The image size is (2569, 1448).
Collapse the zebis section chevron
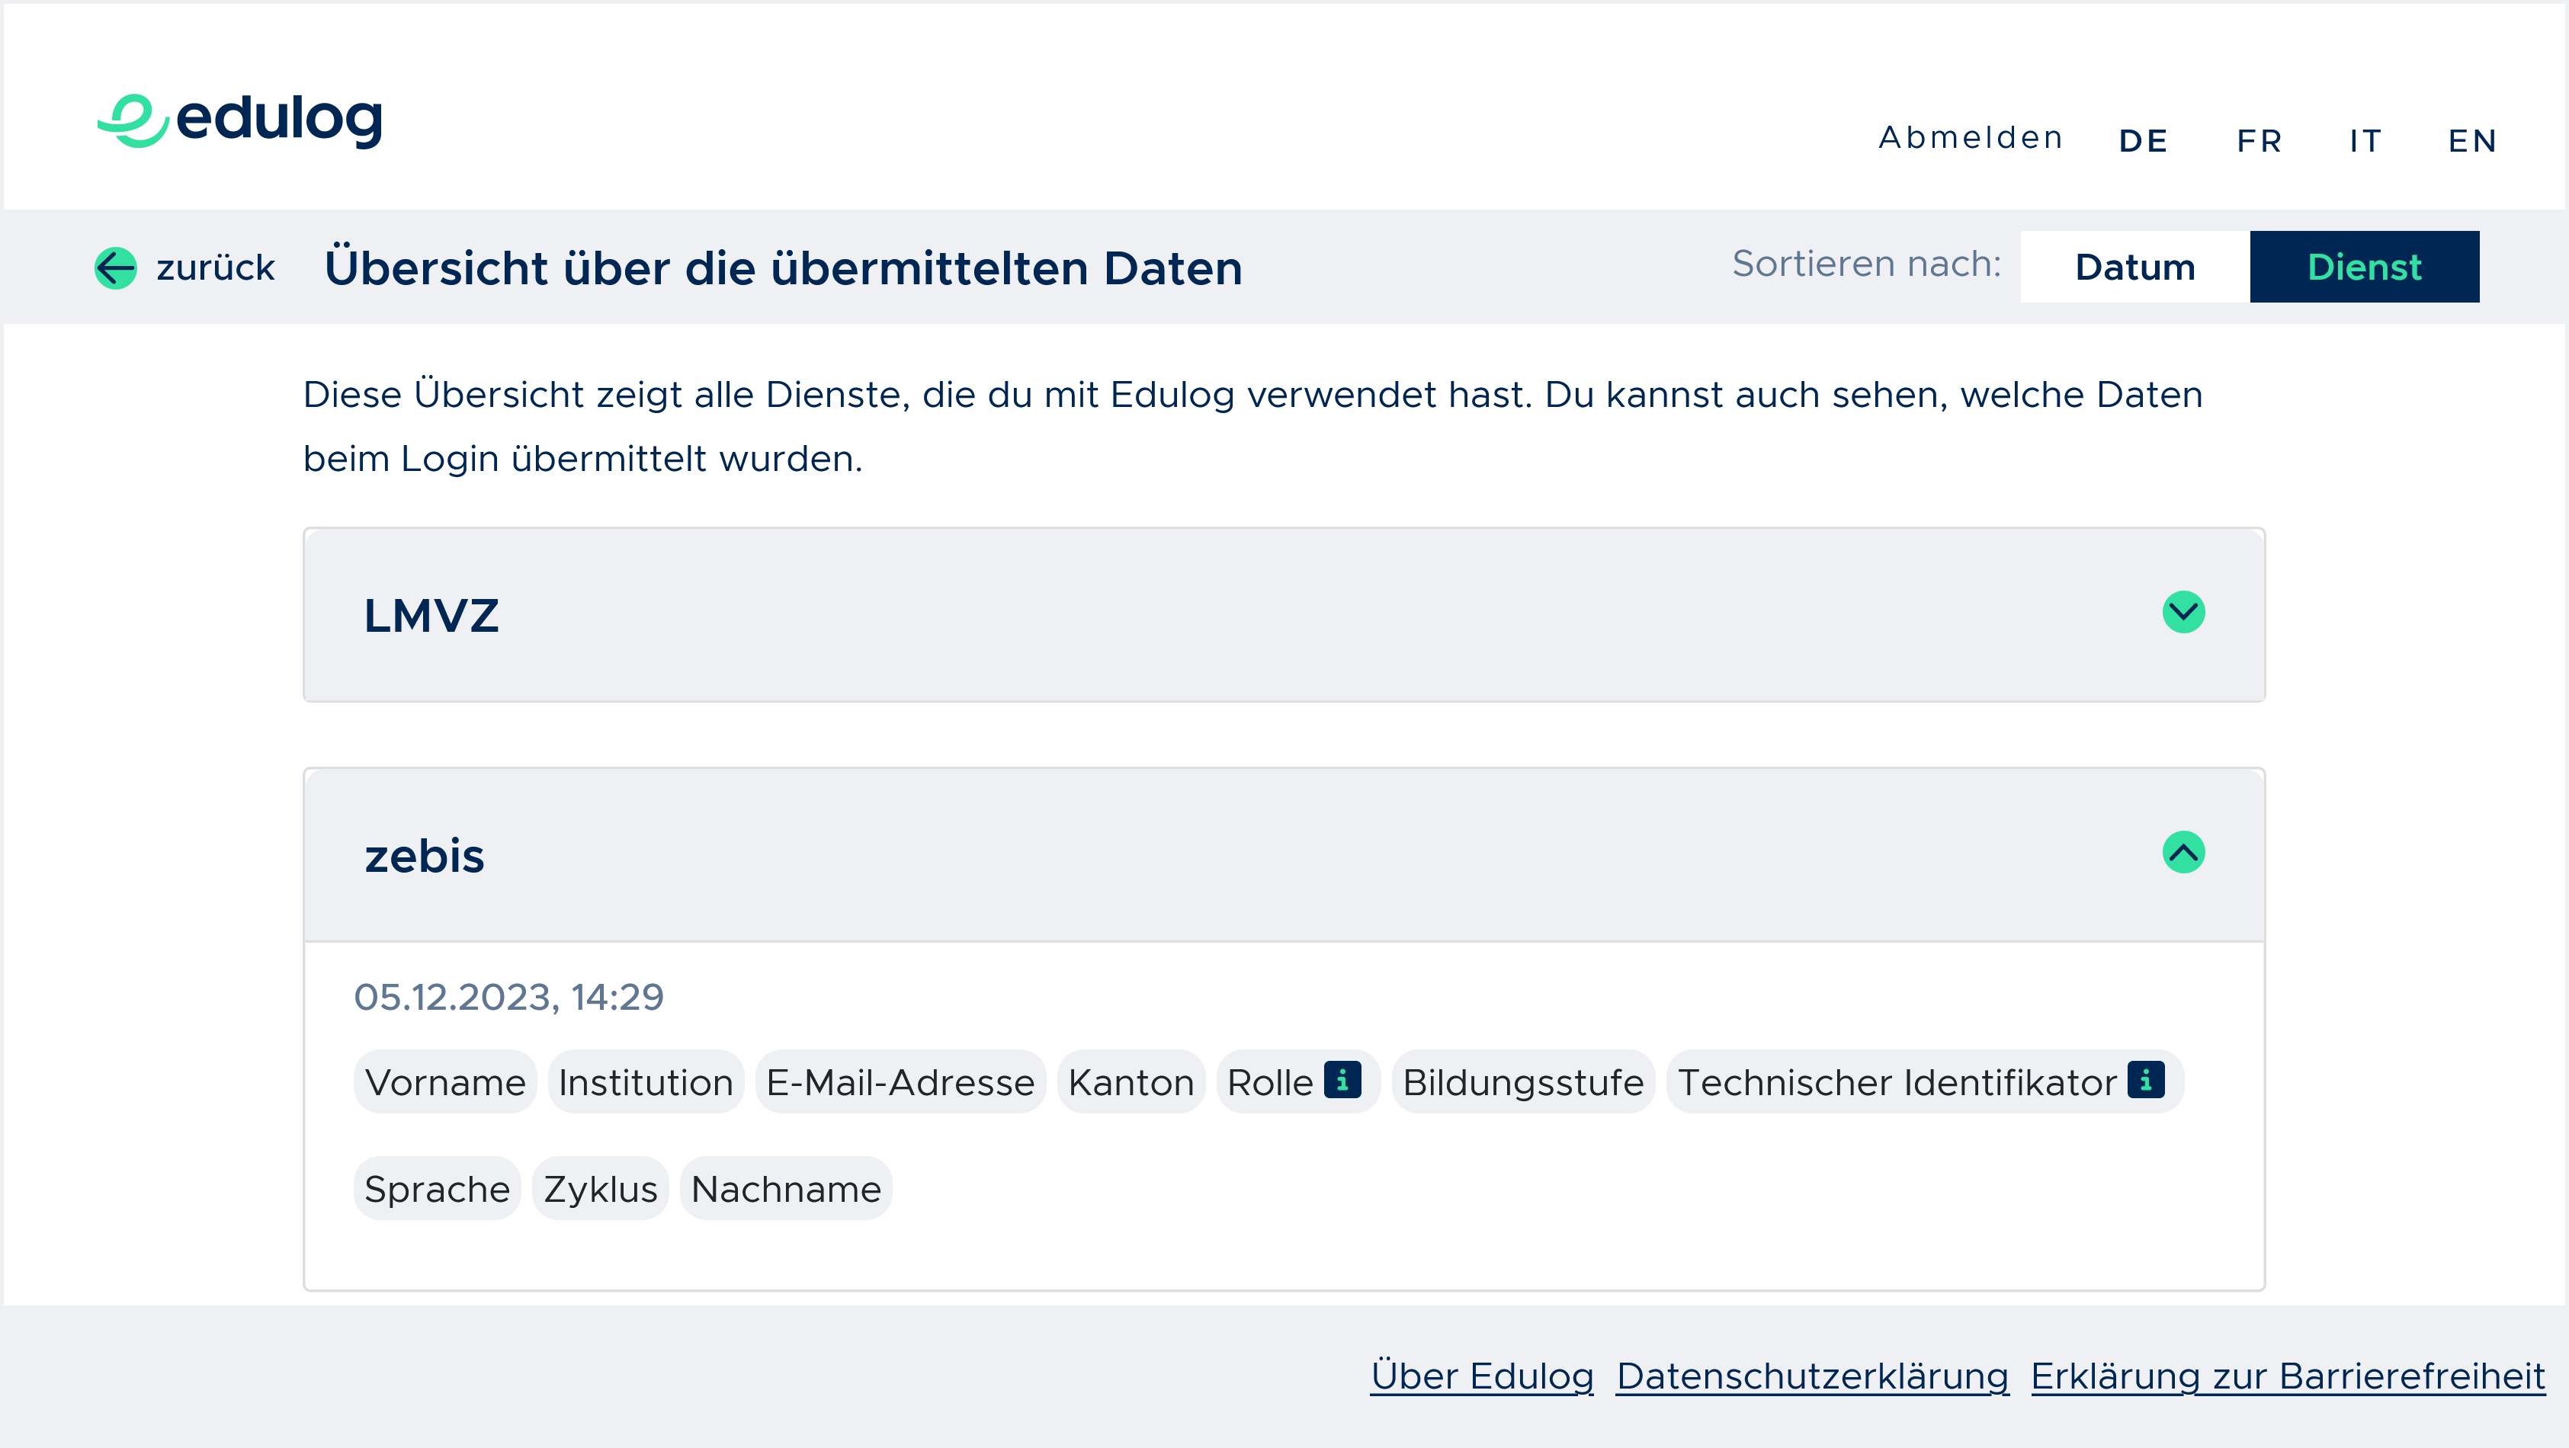(x=2183, y=853)
